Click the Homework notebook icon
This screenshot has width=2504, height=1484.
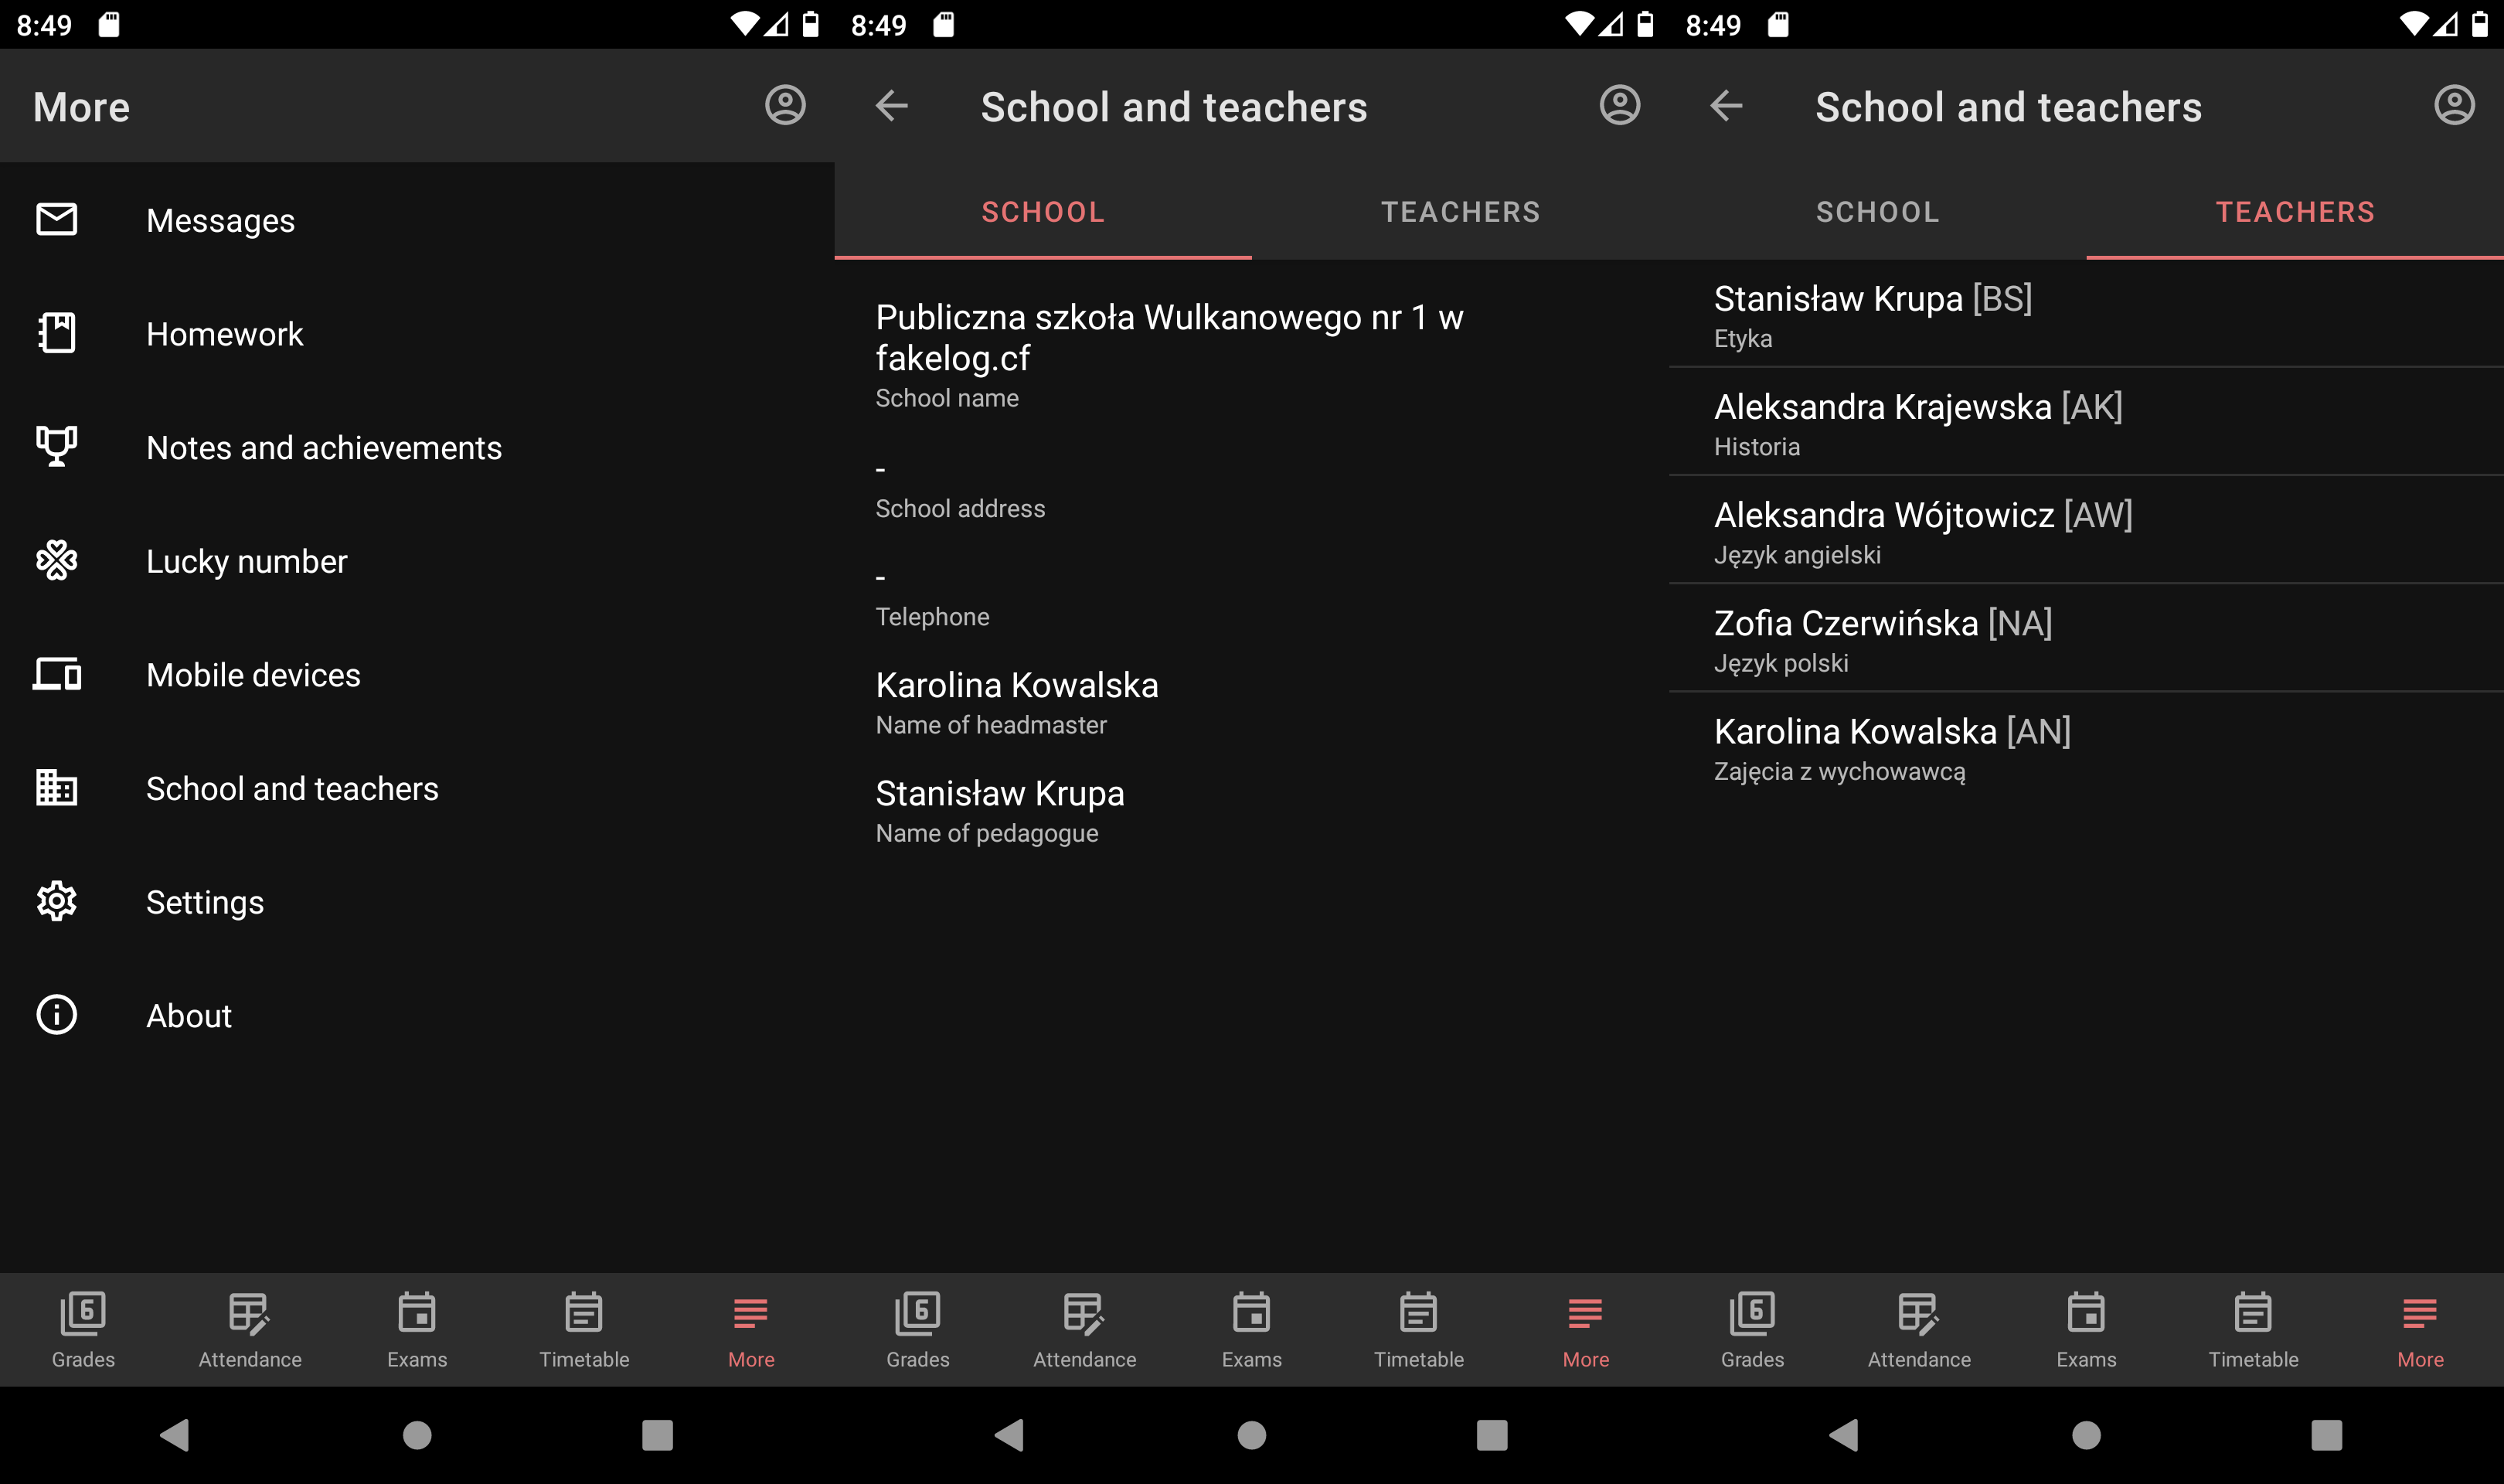click(x=57, y=333)
